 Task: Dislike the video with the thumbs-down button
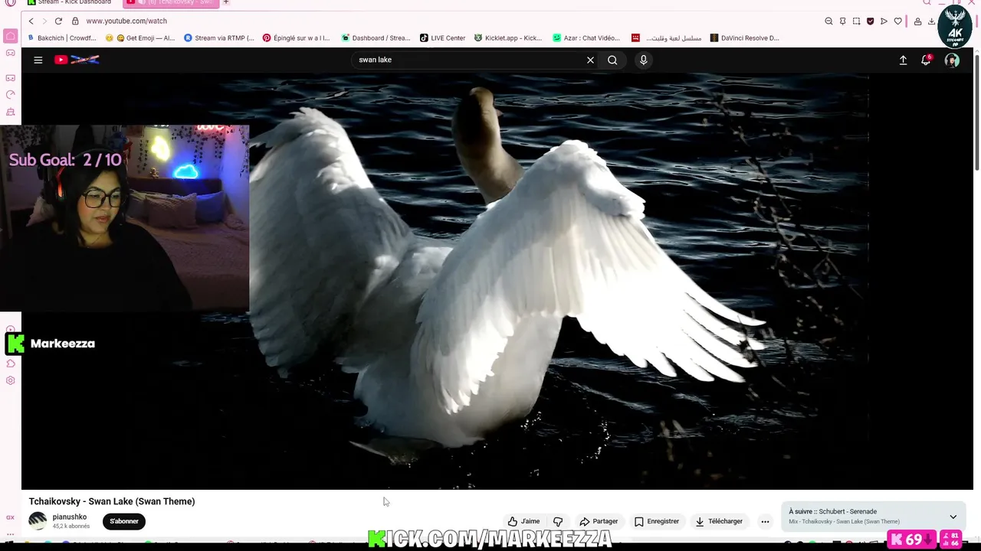coord(558,521)
